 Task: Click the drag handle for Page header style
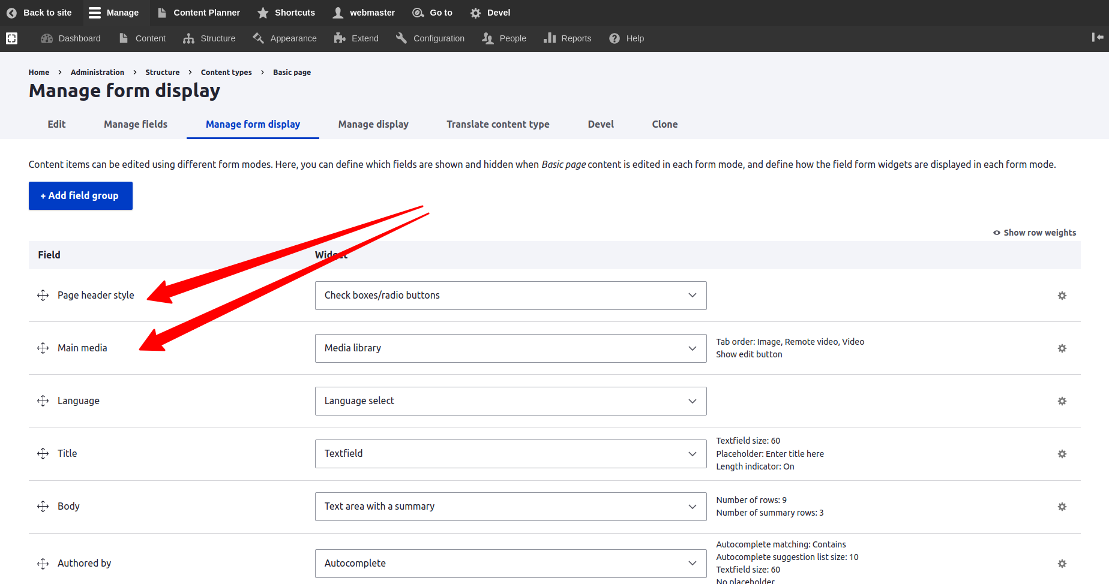(43, 296)
